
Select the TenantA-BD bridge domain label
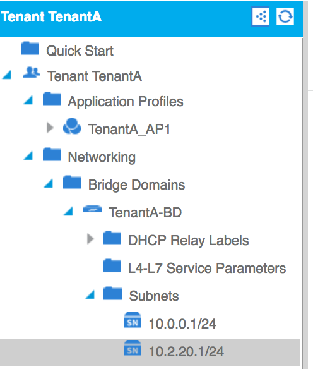click(145, 212)
